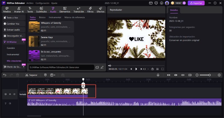The width and height of the screenshot is (224, 118).
Task: Click the undo arrow in timeline toolbar
Action: (x=4, y=75)
